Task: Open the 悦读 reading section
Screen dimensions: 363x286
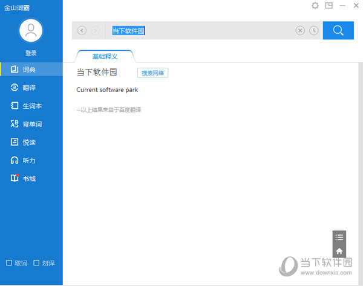Action: (x=31, y=142)
